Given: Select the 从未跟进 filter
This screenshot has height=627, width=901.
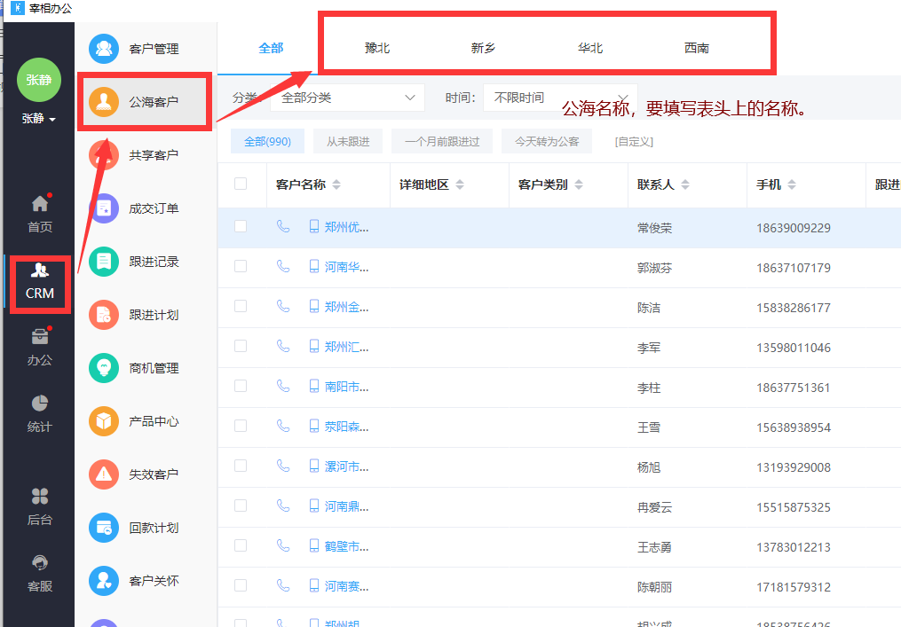Looking at the screenshot, I should pos(348,141).
